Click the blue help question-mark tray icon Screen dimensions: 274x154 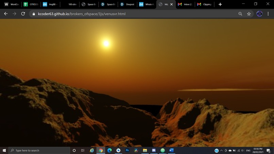tap(217, 151)
